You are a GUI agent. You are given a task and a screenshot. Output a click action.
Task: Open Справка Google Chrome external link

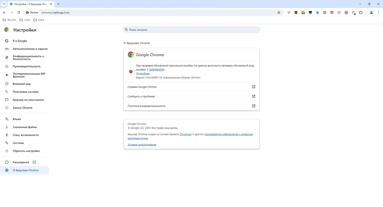click(191, 87)
